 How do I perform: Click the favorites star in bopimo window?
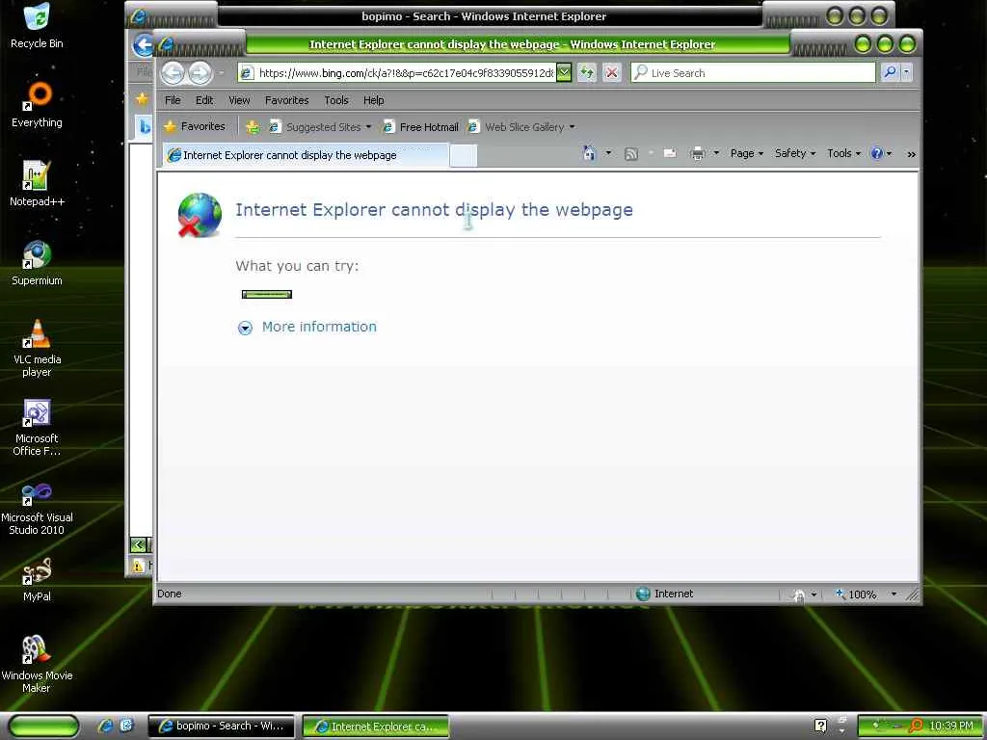pos(143,99)
